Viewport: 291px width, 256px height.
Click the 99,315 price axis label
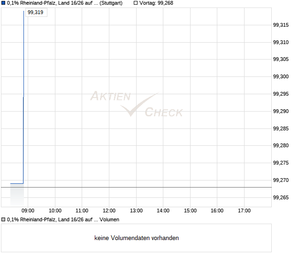click(x=281, y=25)
